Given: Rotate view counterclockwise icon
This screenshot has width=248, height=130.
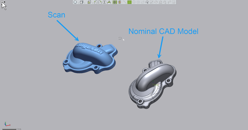Looking at the screenshot, I should pyautogui.click(x=96, y=2).
